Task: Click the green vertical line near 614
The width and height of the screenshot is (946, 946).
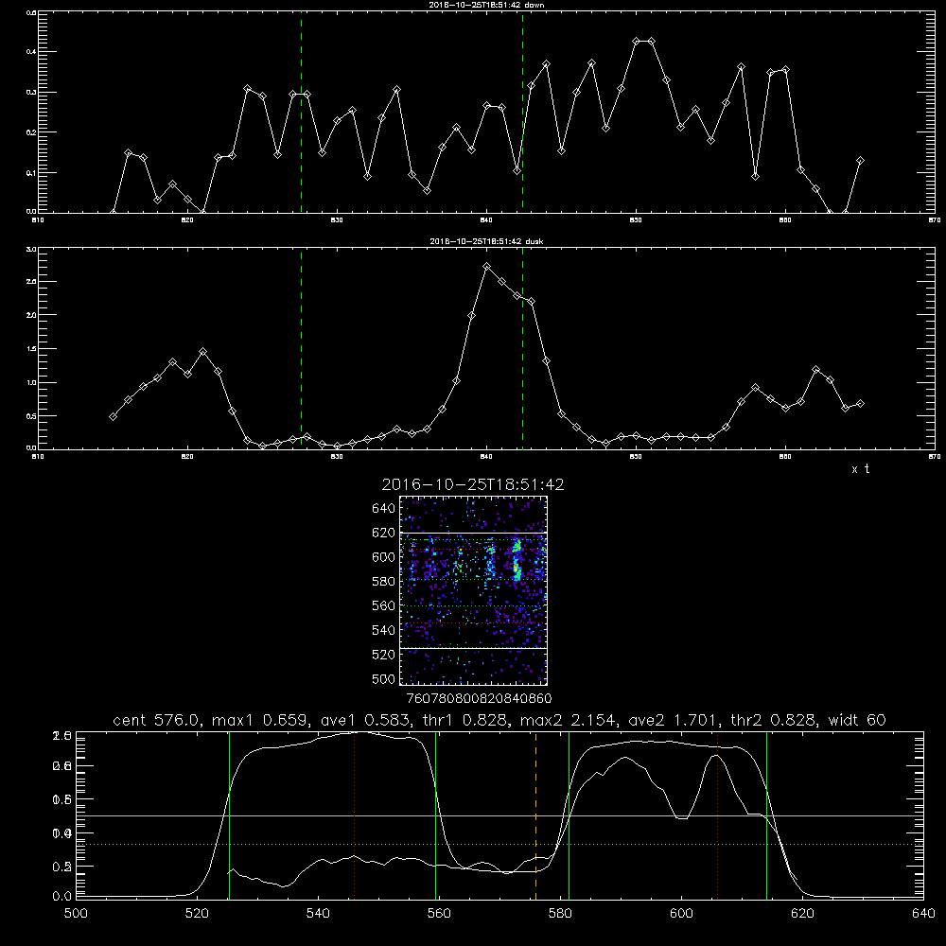Action: (767, 815)
